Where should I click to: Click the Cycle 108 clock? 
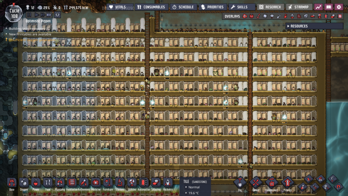click(14, 14)
